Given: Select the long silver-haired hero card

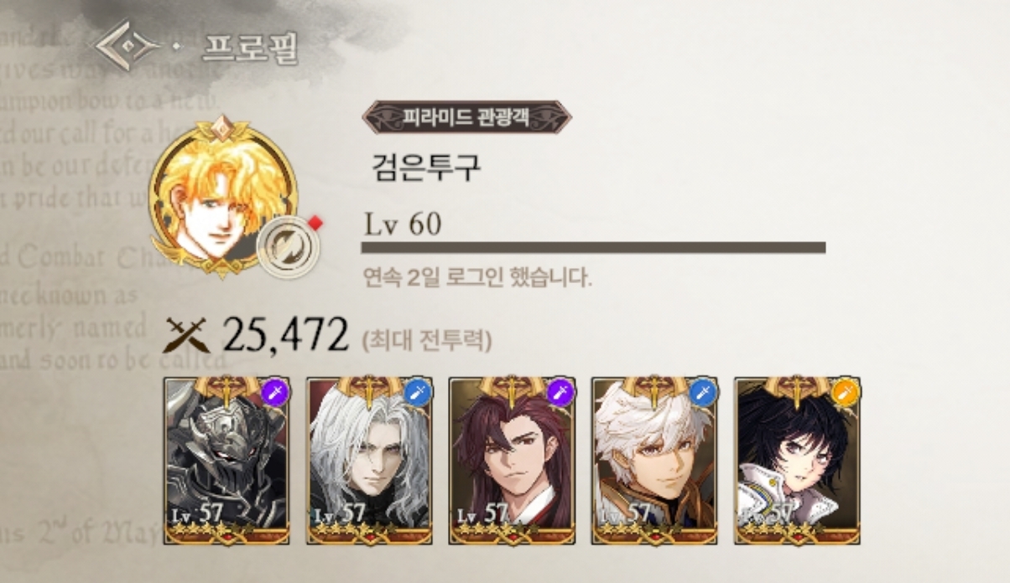Looking at the screenshot, I should (369, 461).
